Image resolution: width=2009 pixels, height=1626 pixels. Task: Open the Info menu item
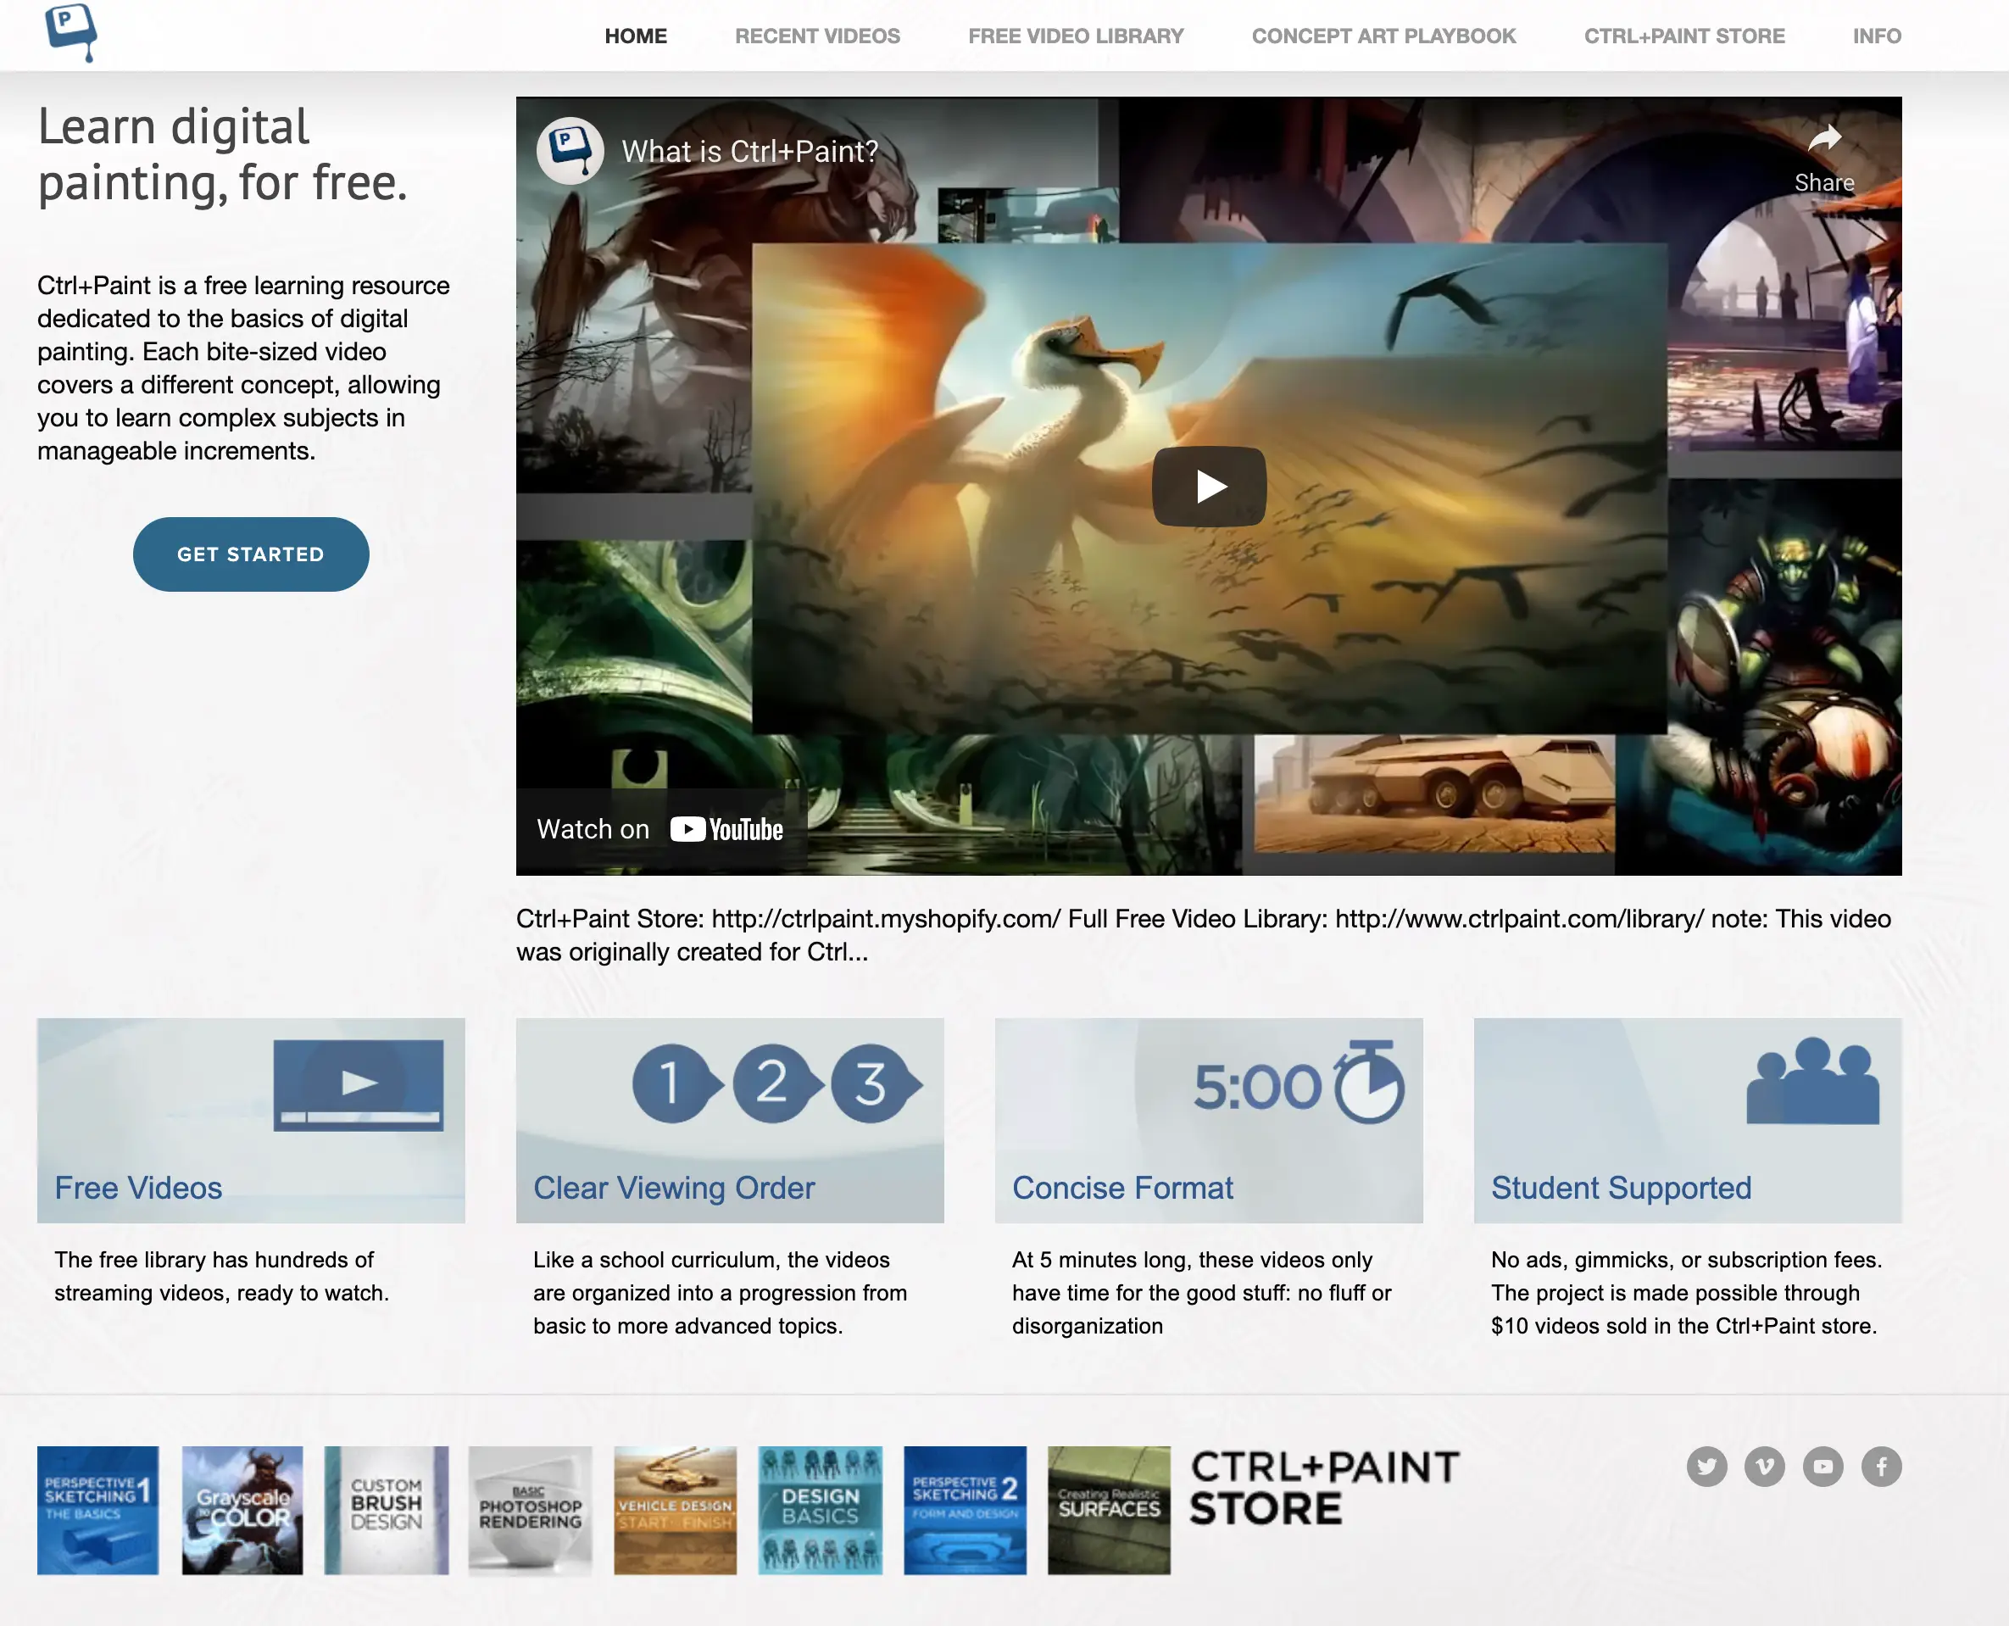[1876, 36]
